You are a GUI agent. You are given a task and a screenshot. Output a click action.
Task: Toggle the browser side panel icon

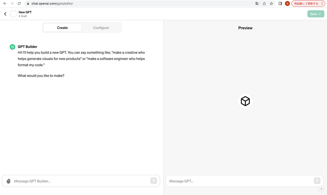[280, 3]
